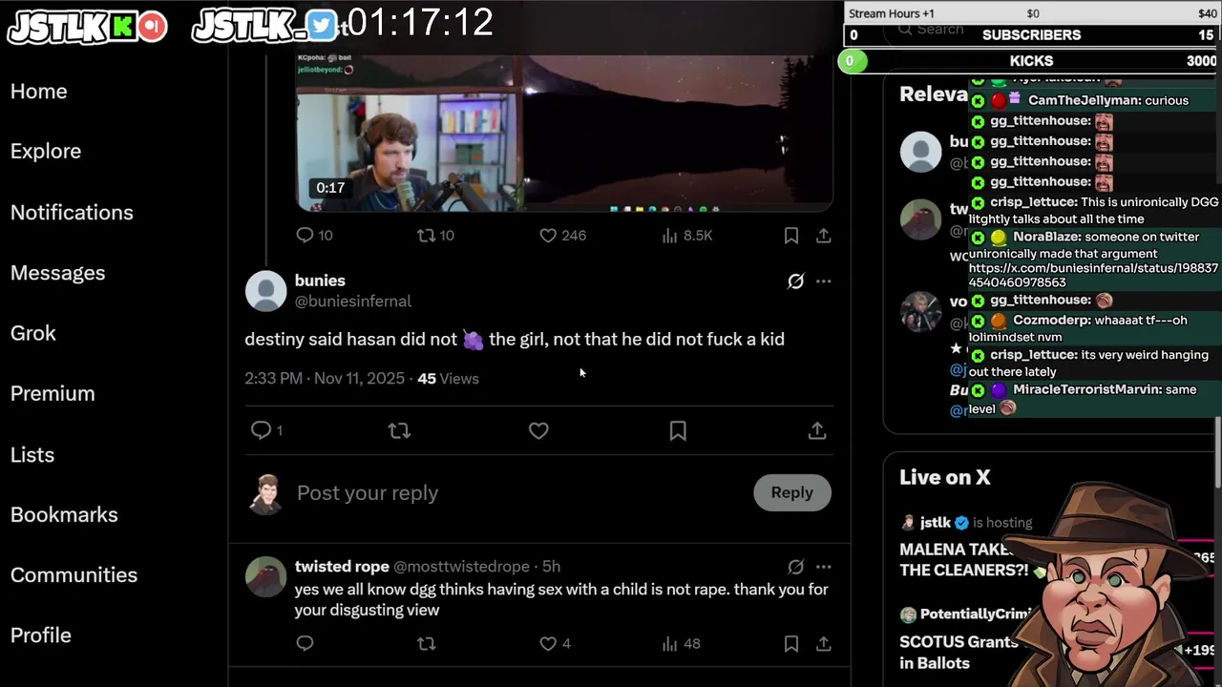Reply icon on bunies post with 1 reply
This screenshot has width=1222, height=687.
point(261,431)
